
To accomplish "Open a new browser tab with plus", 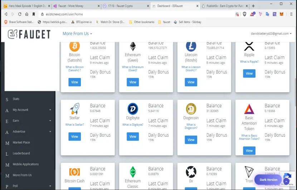I will [253, 6].
